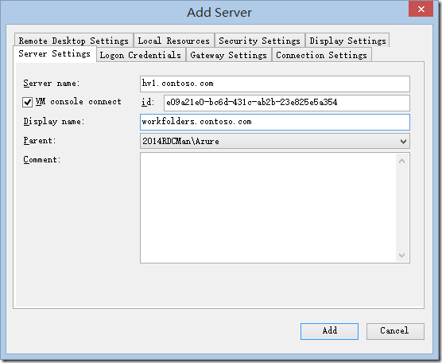Click the Comment scrollbar down arrow

pos(402,256)
